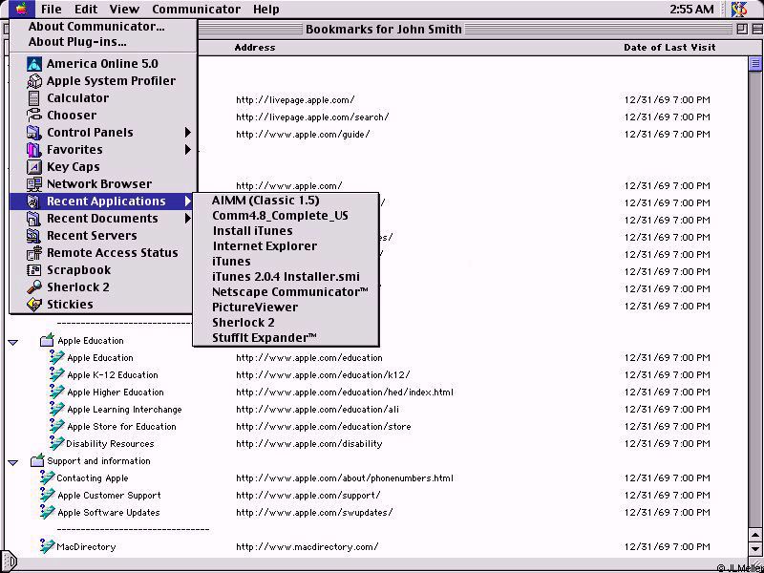This screenshot has width=764, height=573.
Task: Click the Remote Access Status icon
Action: coord(34,253)
